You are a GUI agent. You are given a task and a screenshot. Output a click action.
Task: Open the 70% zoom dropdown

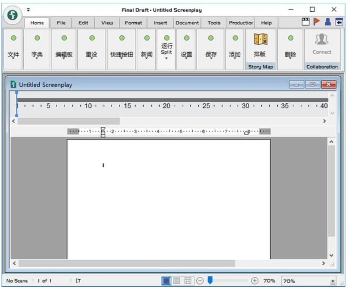332,281
